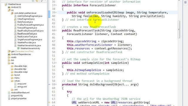188x106 pixels.
Task: Click the editor vertical scrollbar thumb
Action: tap(179, 29)
